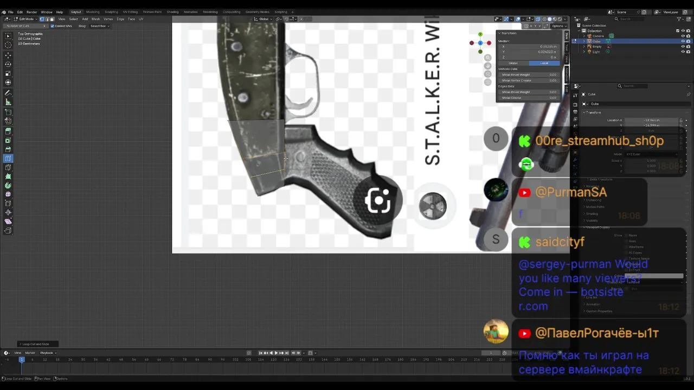Disable Empty object in renders
Image resolution: width=694 pixels, height=390 pixels.
[689, 47]
